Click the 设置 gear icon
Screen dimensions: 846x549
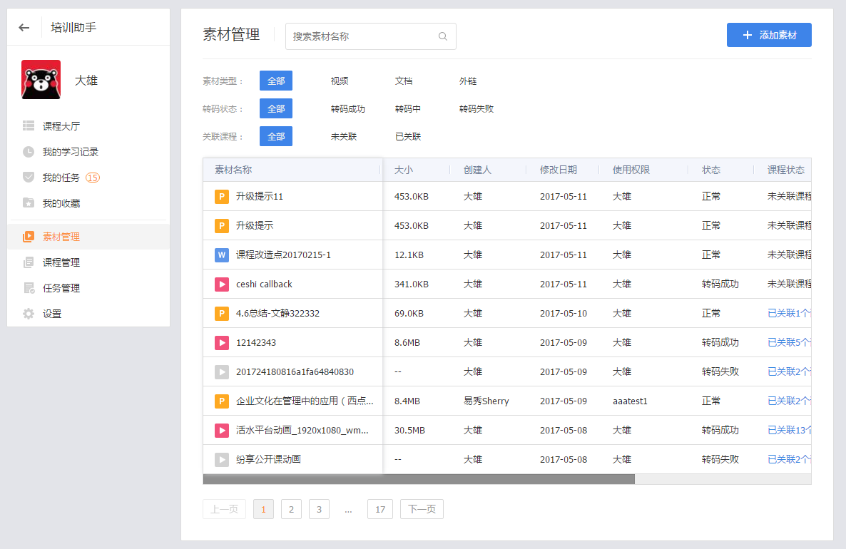pyautogui.click(x=29, y=314)
